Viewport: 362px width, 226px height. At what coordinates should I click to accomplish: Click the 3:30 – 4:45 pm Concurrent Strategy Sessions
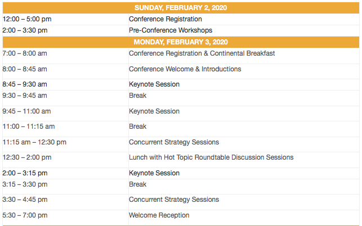(174, 200)
